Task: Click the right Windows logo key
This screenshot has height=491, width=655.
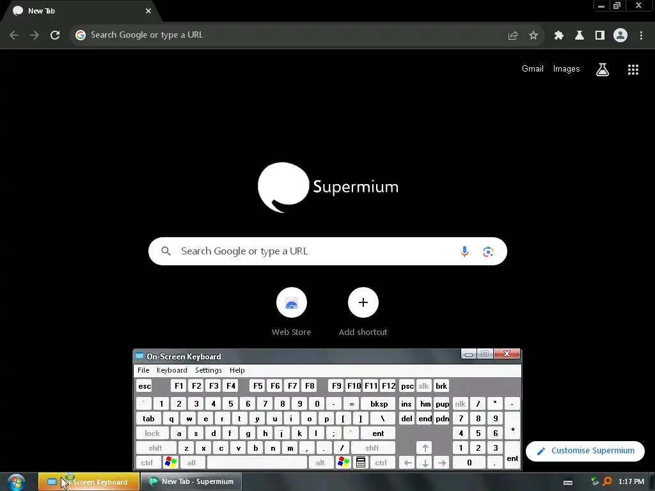Action: click(x=343, y=463)
